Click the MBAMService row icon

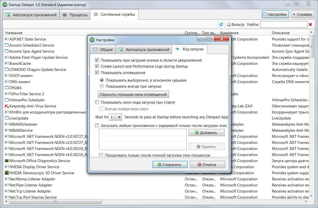7,130
